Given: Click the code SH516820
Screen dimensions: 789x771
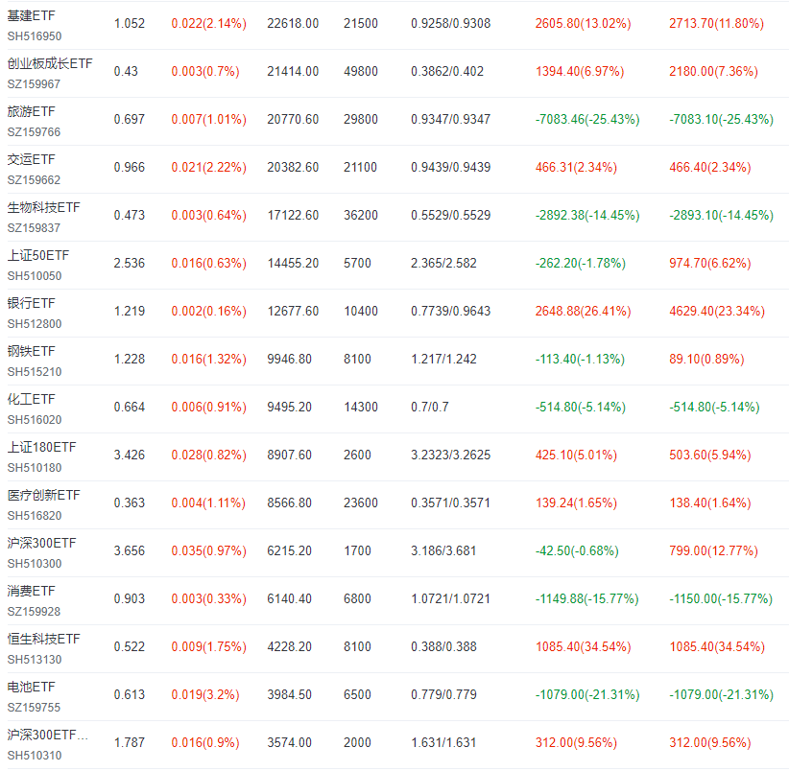Looking at the screenshot, I should 35,516.
